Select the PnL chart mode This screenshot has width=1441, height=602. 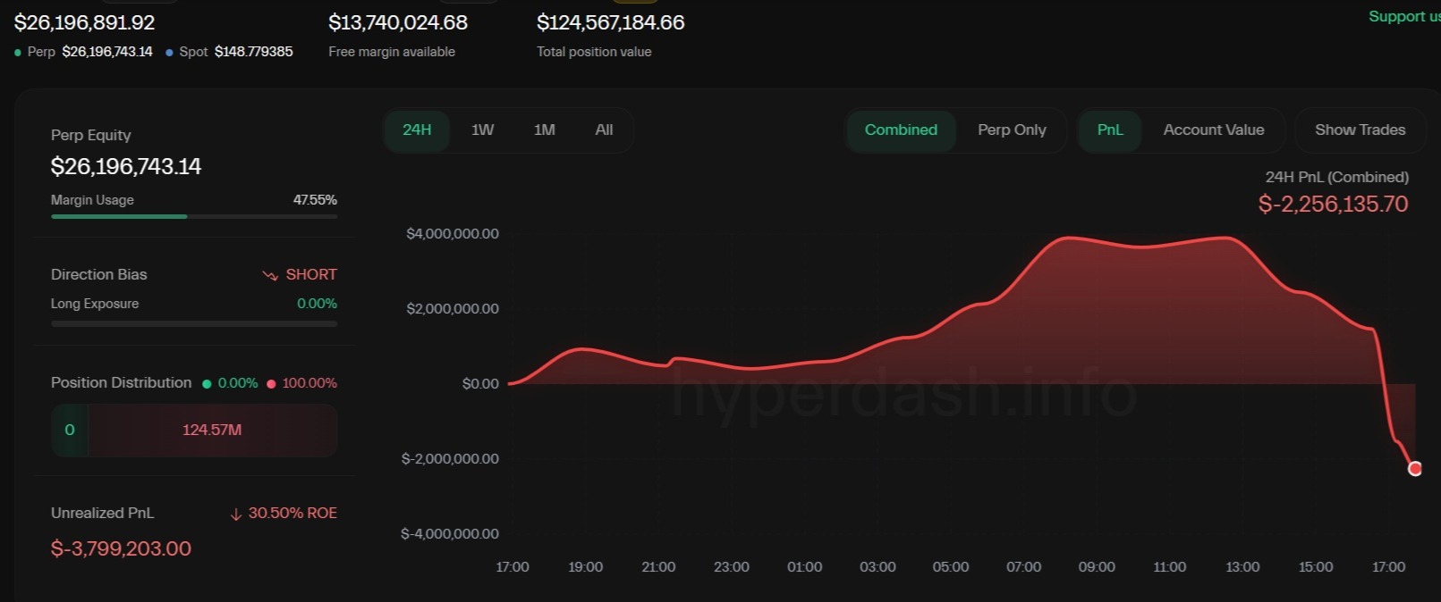pos(1109,130)
